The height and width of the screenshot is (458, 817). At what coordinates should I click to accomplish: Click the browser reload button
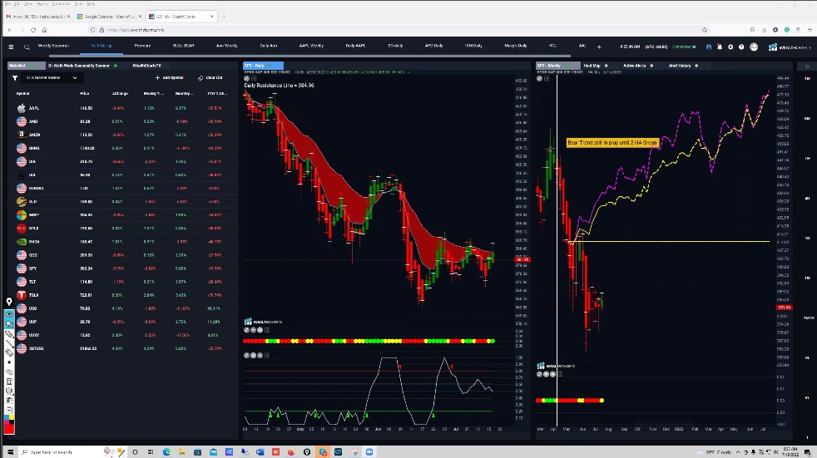[33, 30]
